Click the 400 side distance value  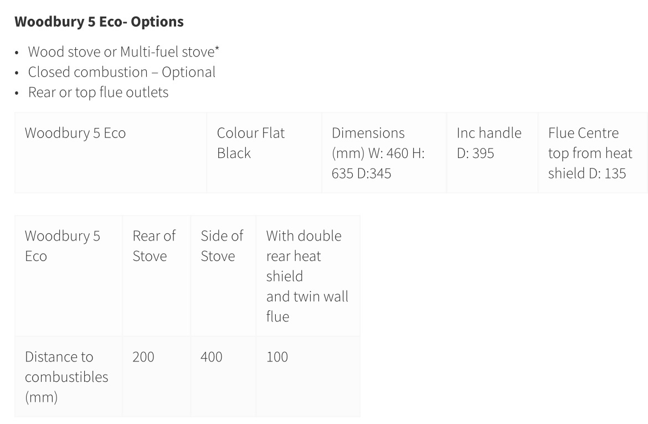point(211,356)
